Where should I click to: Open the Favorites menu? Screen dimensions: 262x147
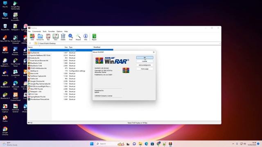coord(52,31)
